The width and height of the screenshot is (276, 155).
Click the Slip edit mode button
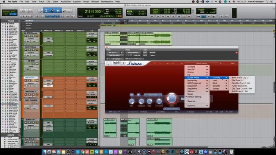tap(6, 14)
